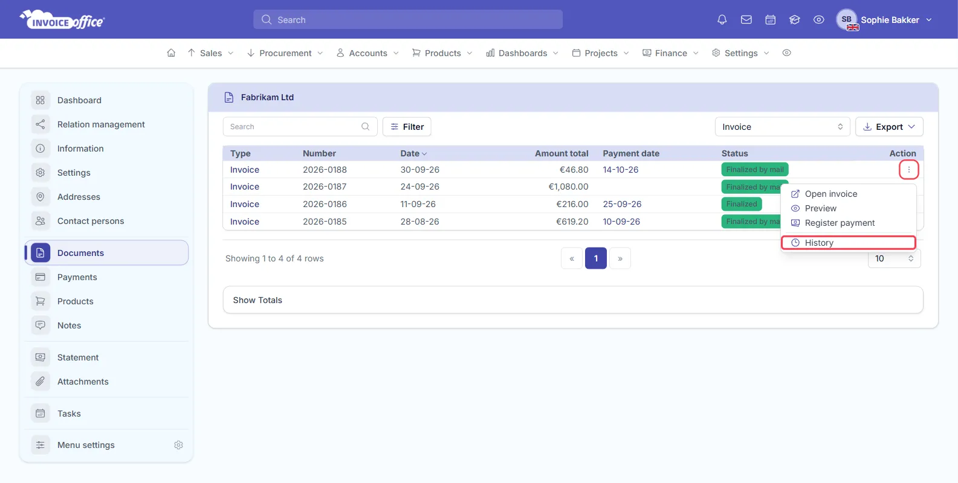958x483 pixels.
Task: Open Information in the sidebar
Action: click(106, 149)
